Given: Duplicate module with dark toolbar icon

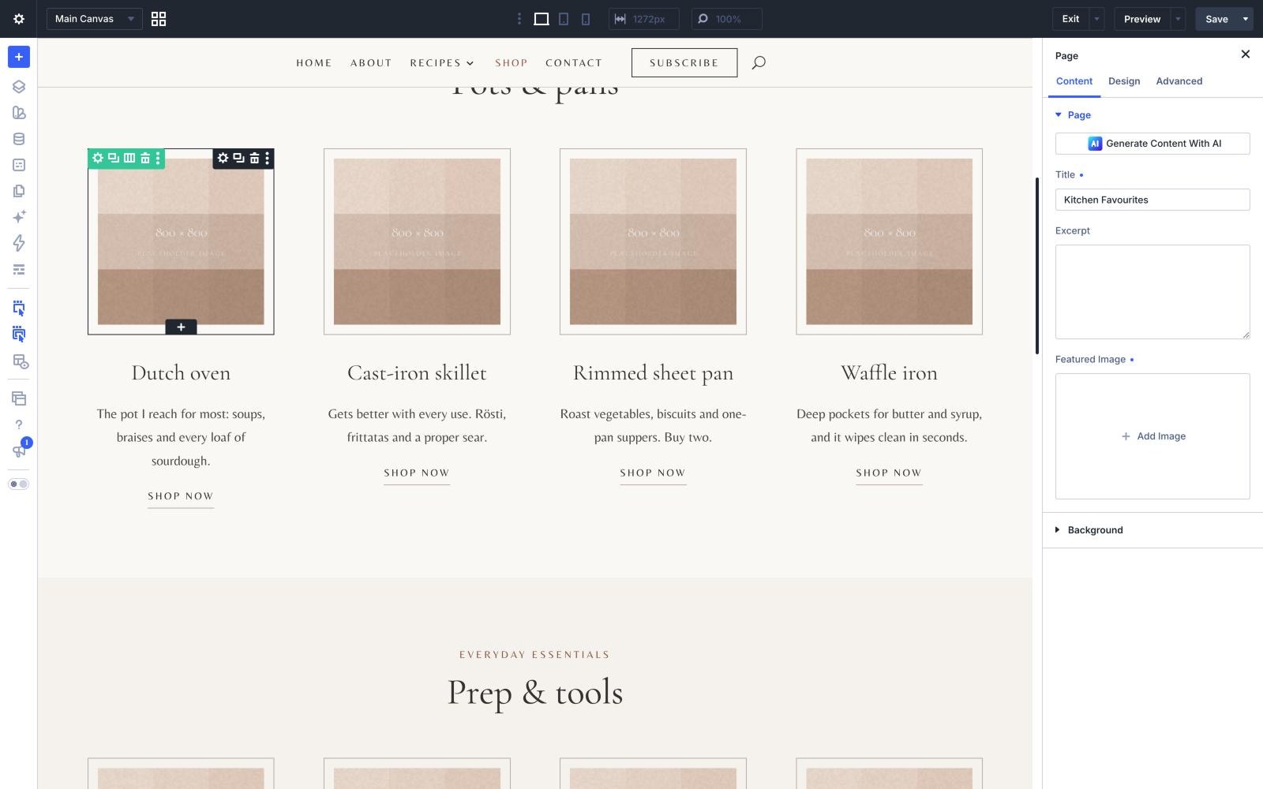Looking at the screenshot, I should (238, 158).
